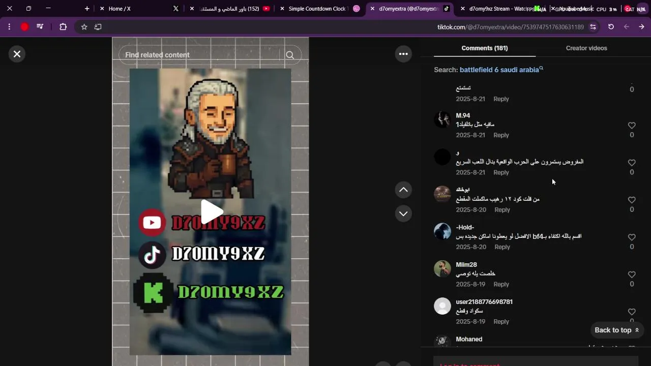The width and height of the screenshot is (651, 366).
Task: Switch to the Creator videos tab
Action: 586,48
